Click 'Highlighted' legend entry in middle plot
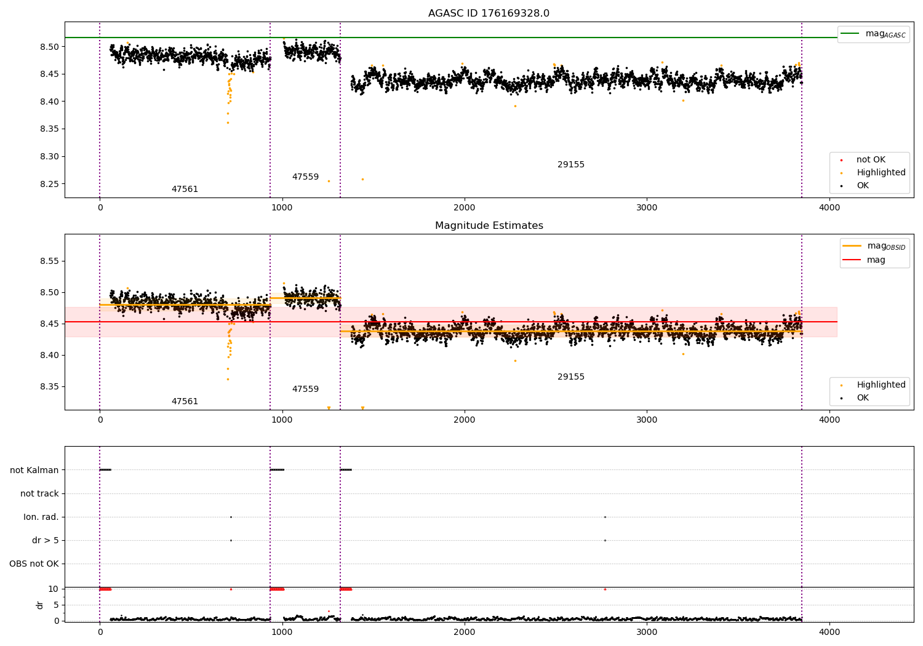The height and width of the screenshot is (646, 923). 881,385
